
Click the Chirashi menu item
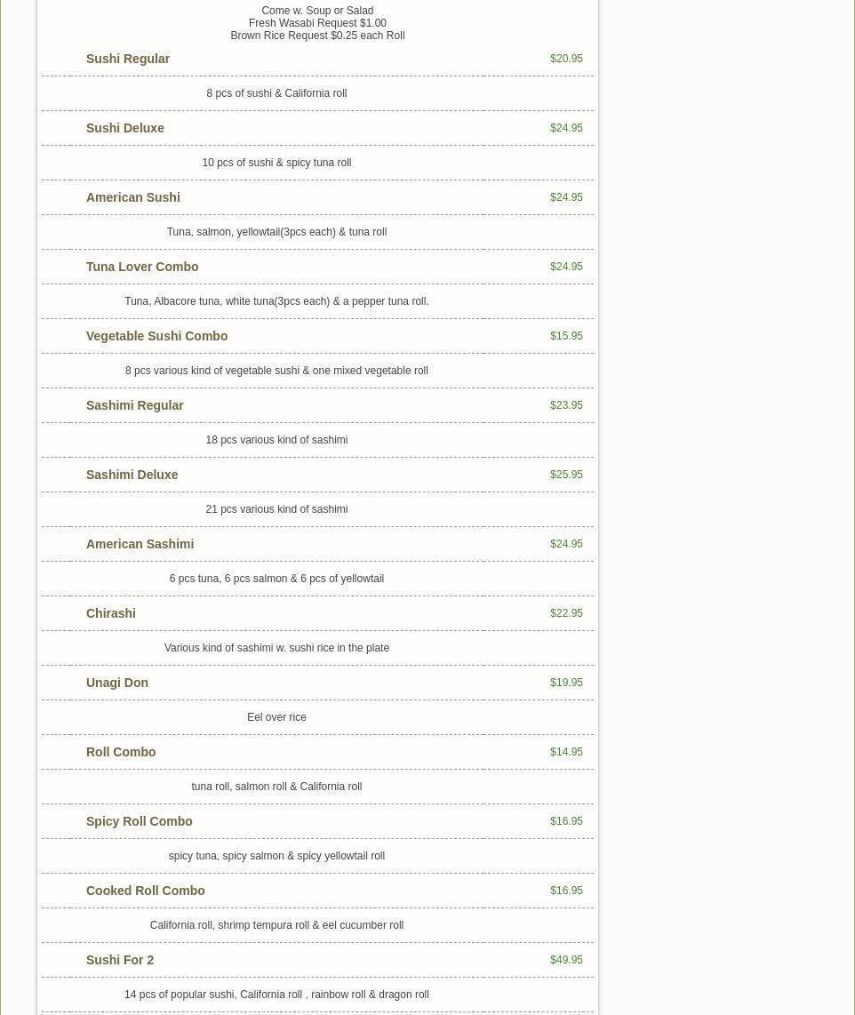tap(111, 613)
